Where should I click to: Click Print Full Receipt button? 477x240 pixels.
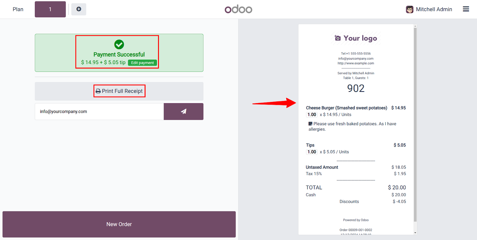[119, 91]
